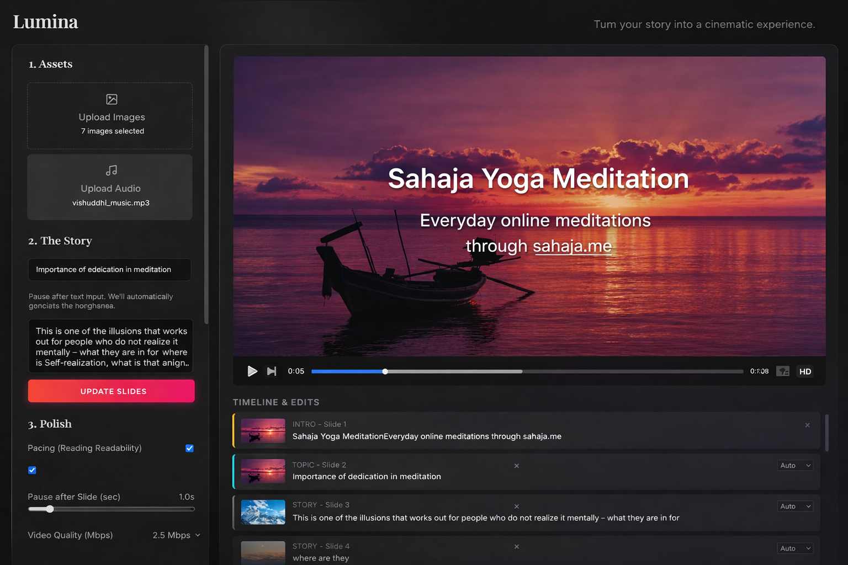Click the 'STORY – Slide 4' label
Viewport: 848px width, 565px height.
321,546
